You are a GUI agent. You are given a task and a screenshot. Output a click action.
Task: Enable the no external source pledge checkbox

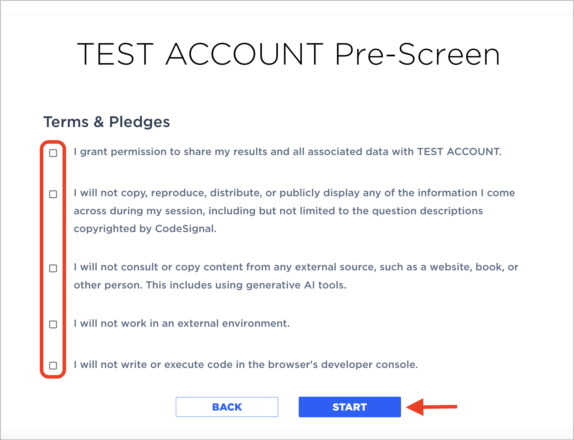53,268
